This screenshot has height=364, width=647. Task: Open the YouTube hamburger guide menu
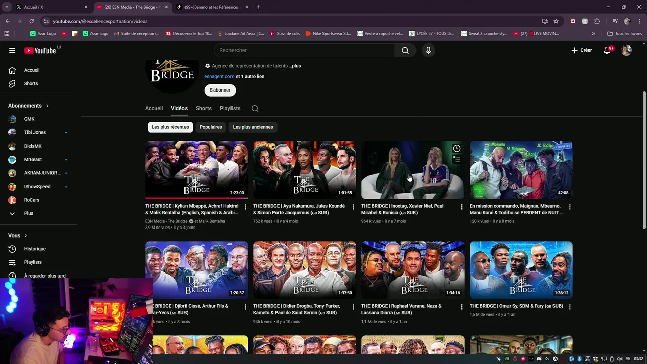click(12, 50)
